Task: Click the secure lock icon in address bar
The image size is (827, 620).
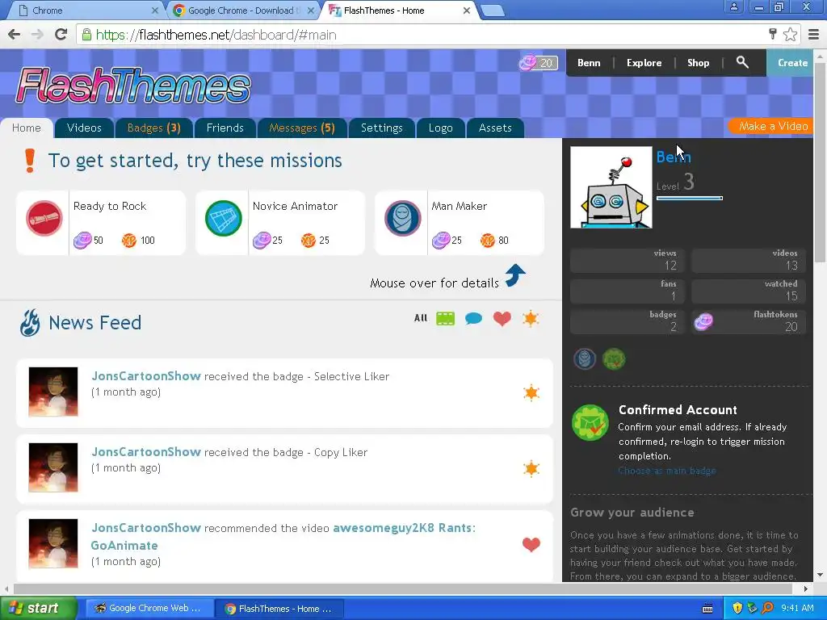Action: click(x=86, y=35)
